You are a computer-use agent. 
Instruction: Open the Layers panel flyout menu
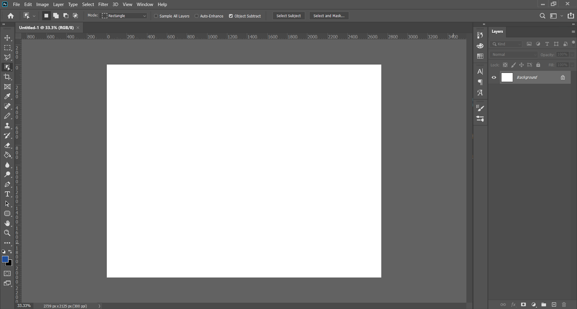(x=573, y=32)
